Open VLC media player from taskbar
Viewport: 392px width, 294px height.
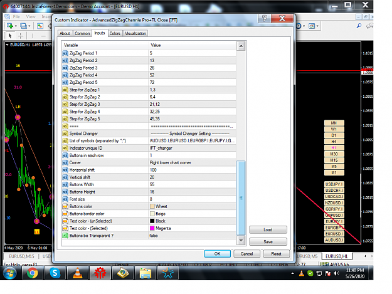(78, 273)
